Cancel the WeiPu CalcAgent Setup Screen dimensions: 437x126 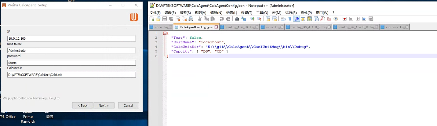pyautogui.click(x=128, y=105)
